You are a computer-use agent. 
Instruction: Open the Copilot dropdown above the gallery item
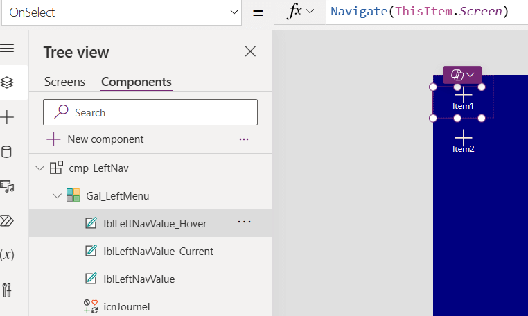coord(462,75)
